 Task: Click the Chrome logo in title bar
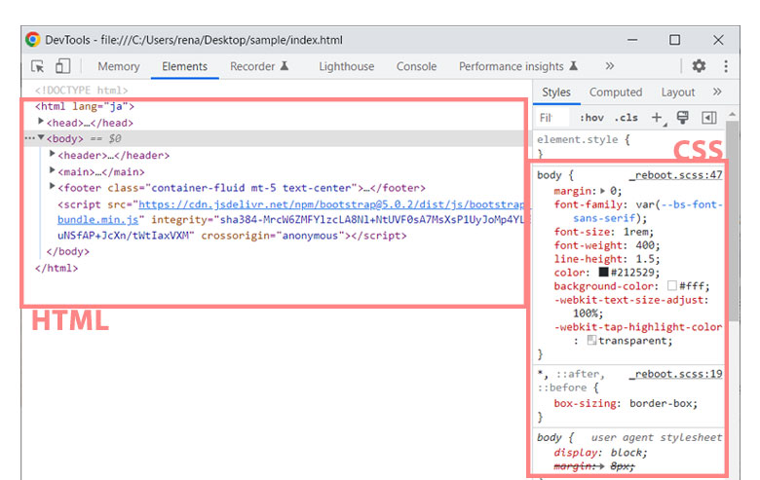[33, 40]
